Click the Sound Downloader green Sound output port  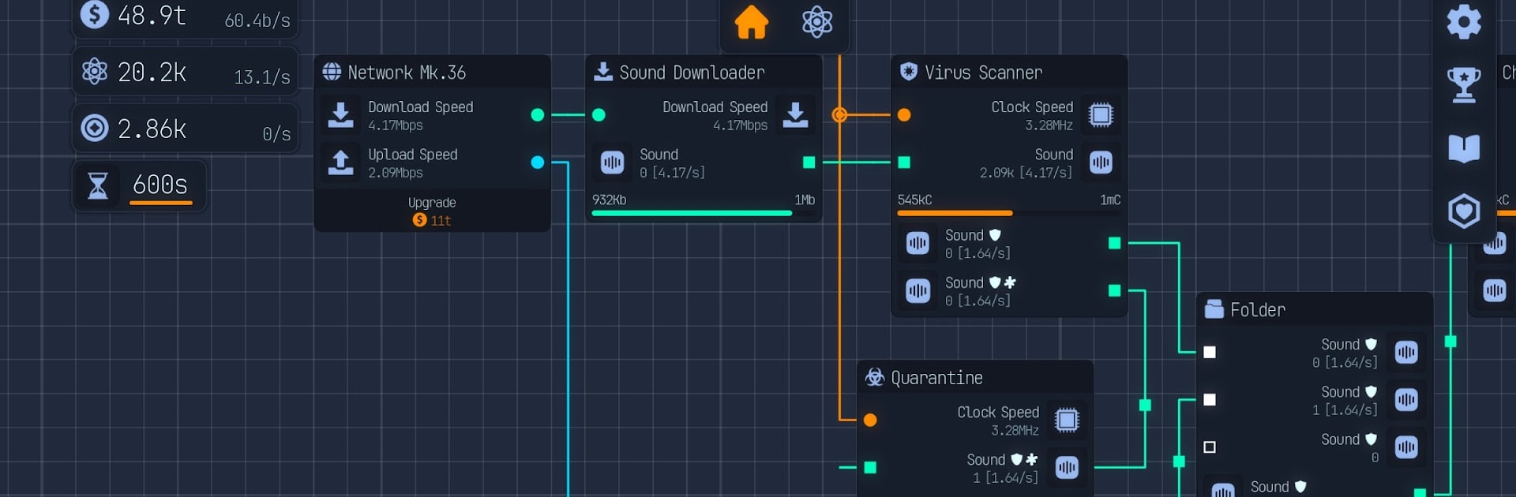click(x=809, y=163)
